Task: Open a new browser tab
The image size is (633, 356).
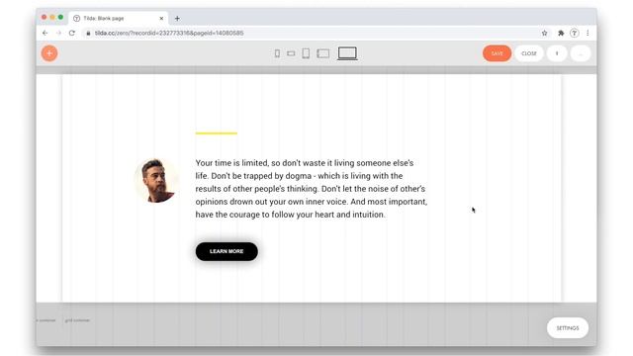Action: (x=177, y=18)
